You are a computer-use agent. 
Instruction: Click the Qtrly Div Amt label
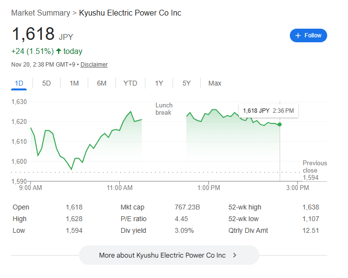point(248,230)
